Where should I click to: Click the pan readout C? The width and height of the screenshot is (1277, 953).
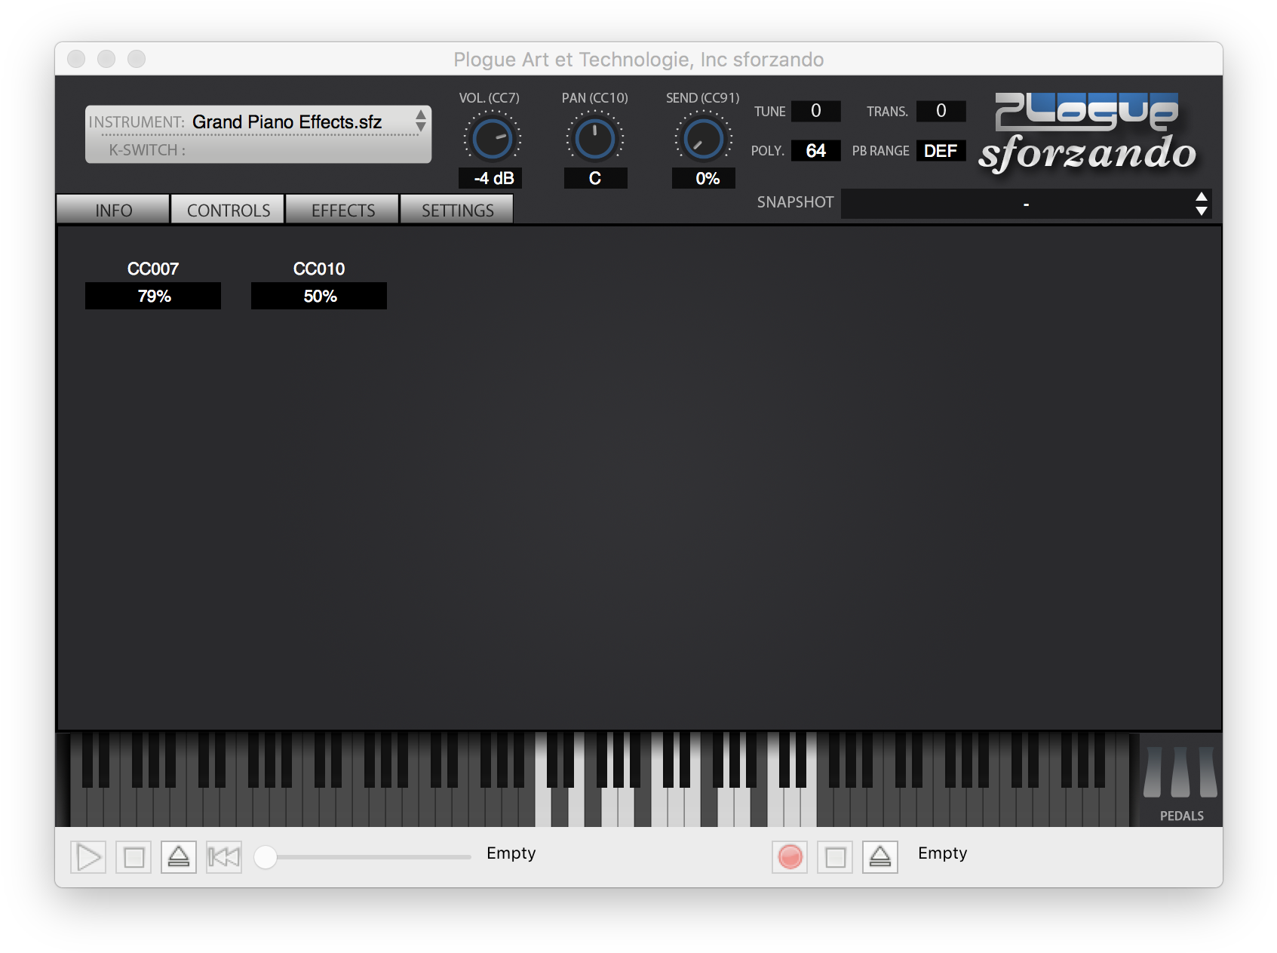click(x=595, y=178)
